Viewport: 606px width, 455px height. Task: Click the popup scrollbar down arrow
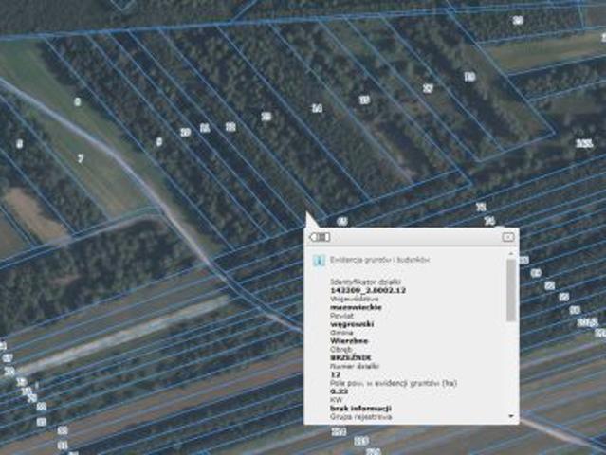[512, 415]
